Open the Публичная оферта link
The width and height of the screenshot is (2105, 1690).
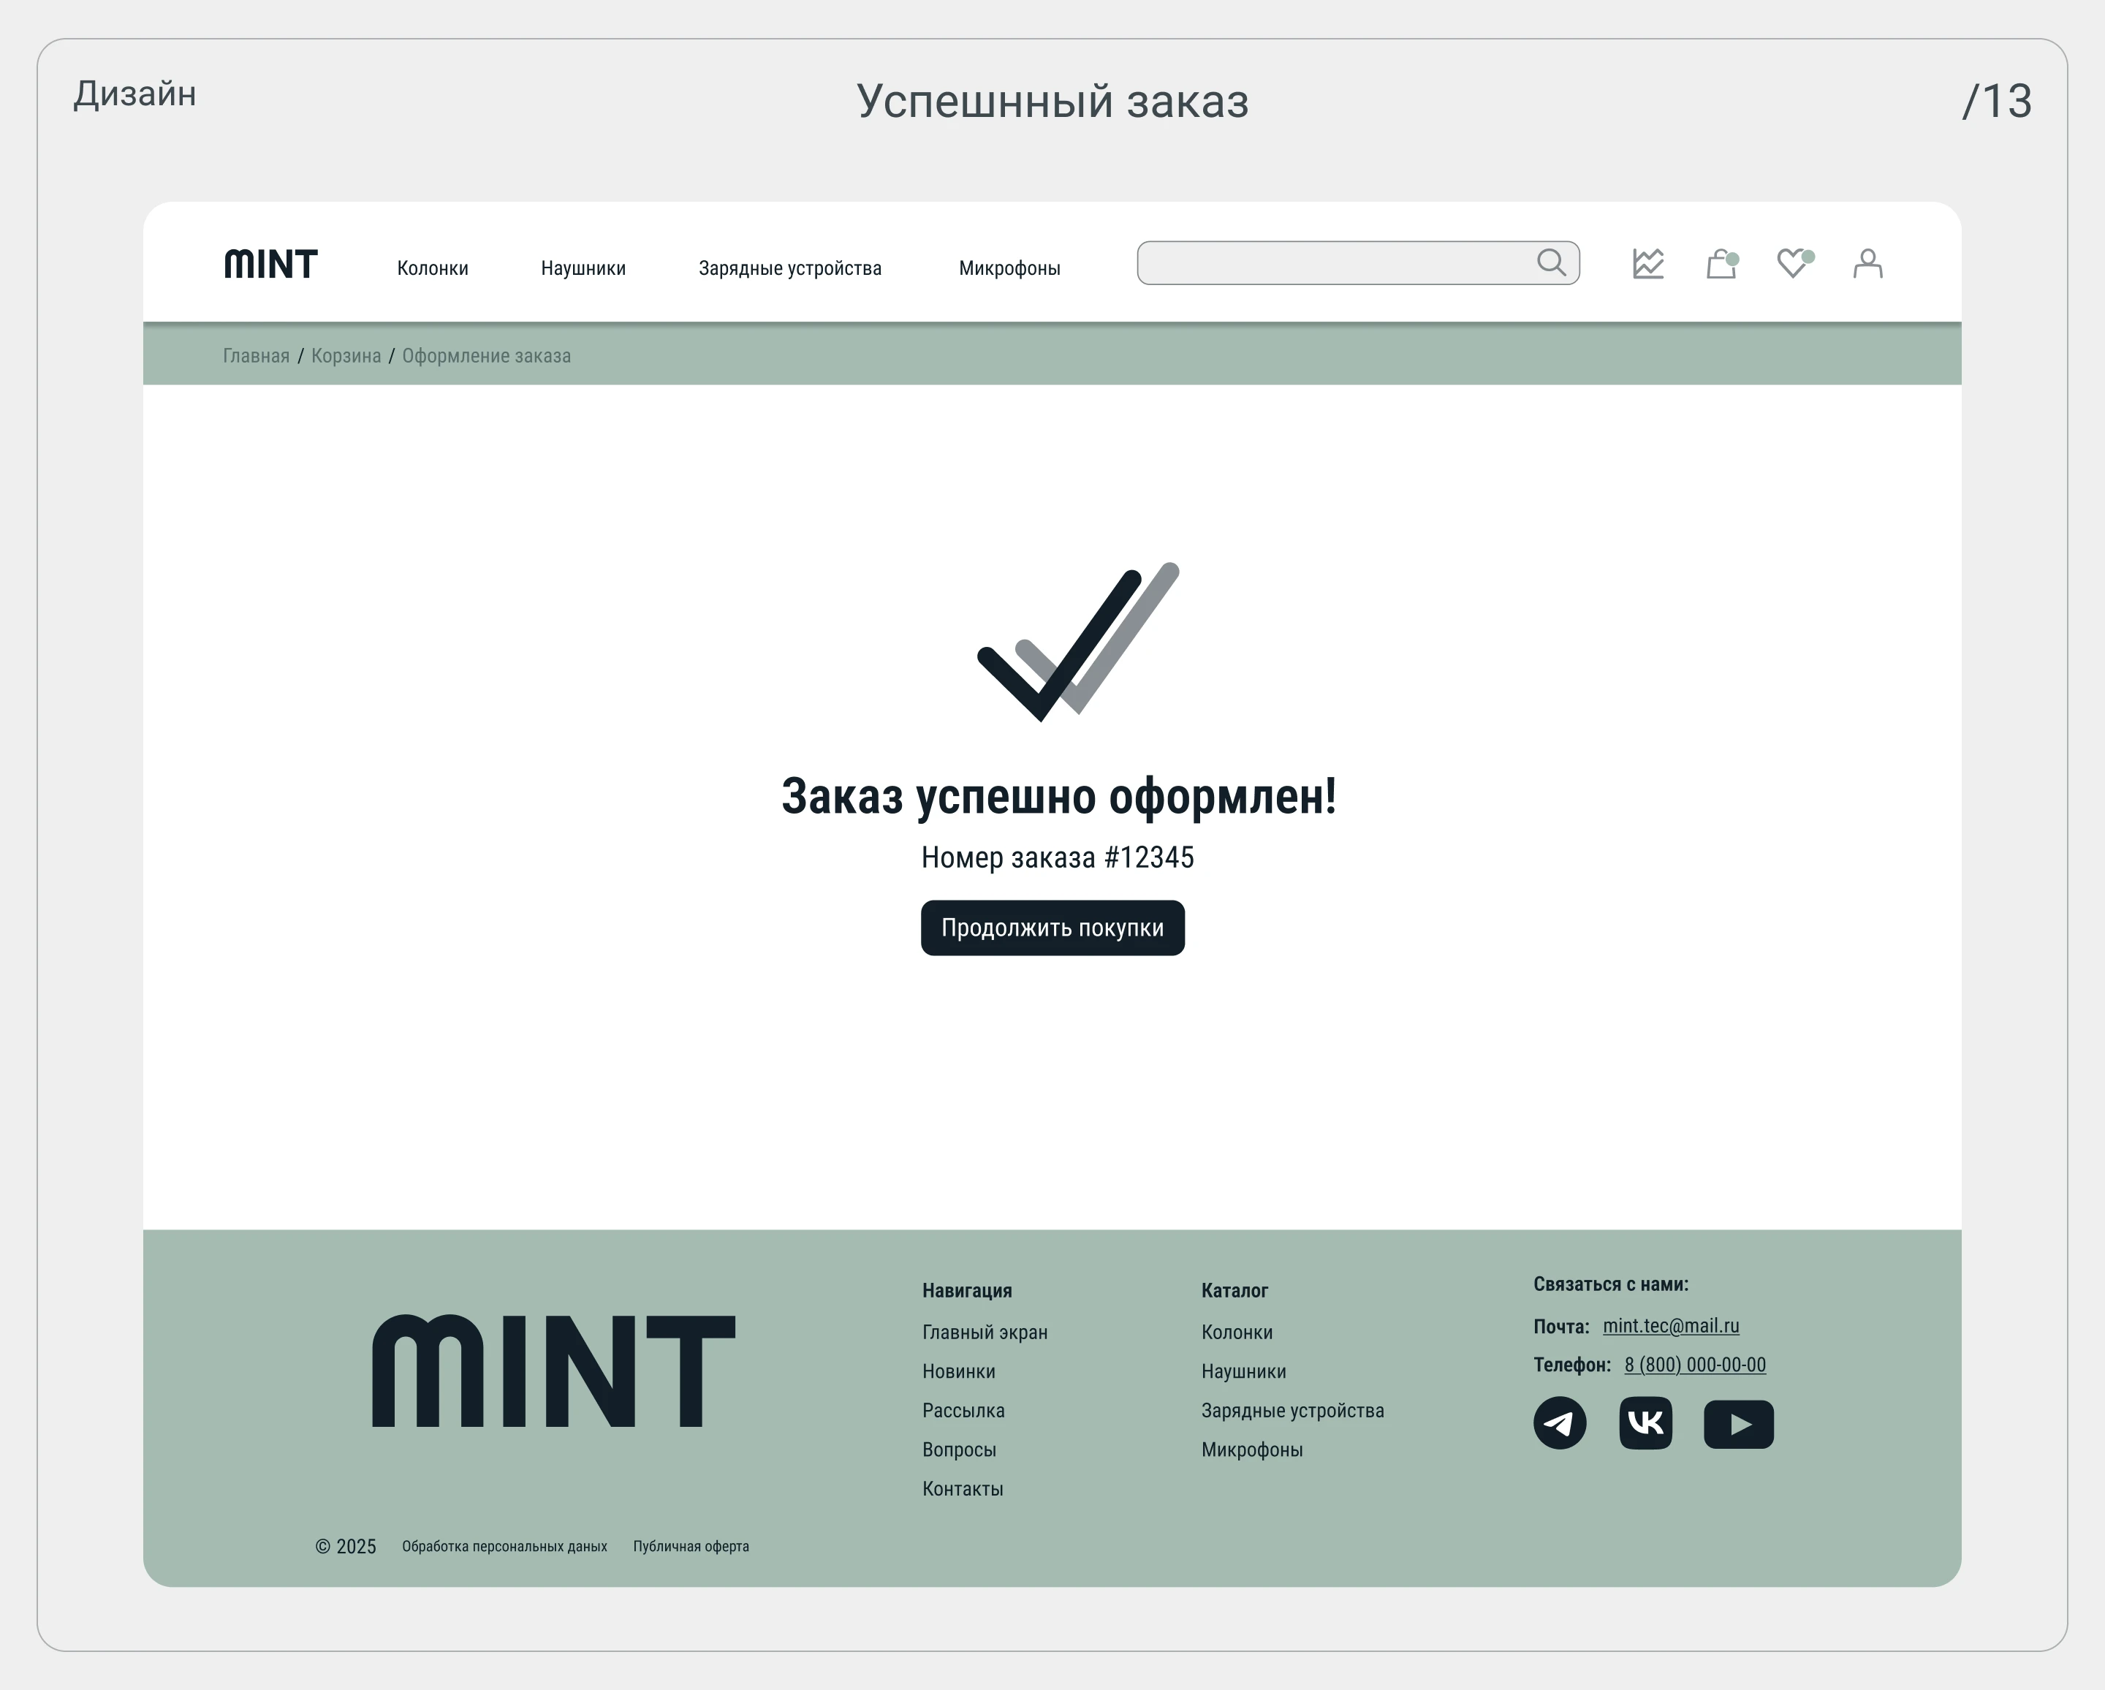[690, 1547]
